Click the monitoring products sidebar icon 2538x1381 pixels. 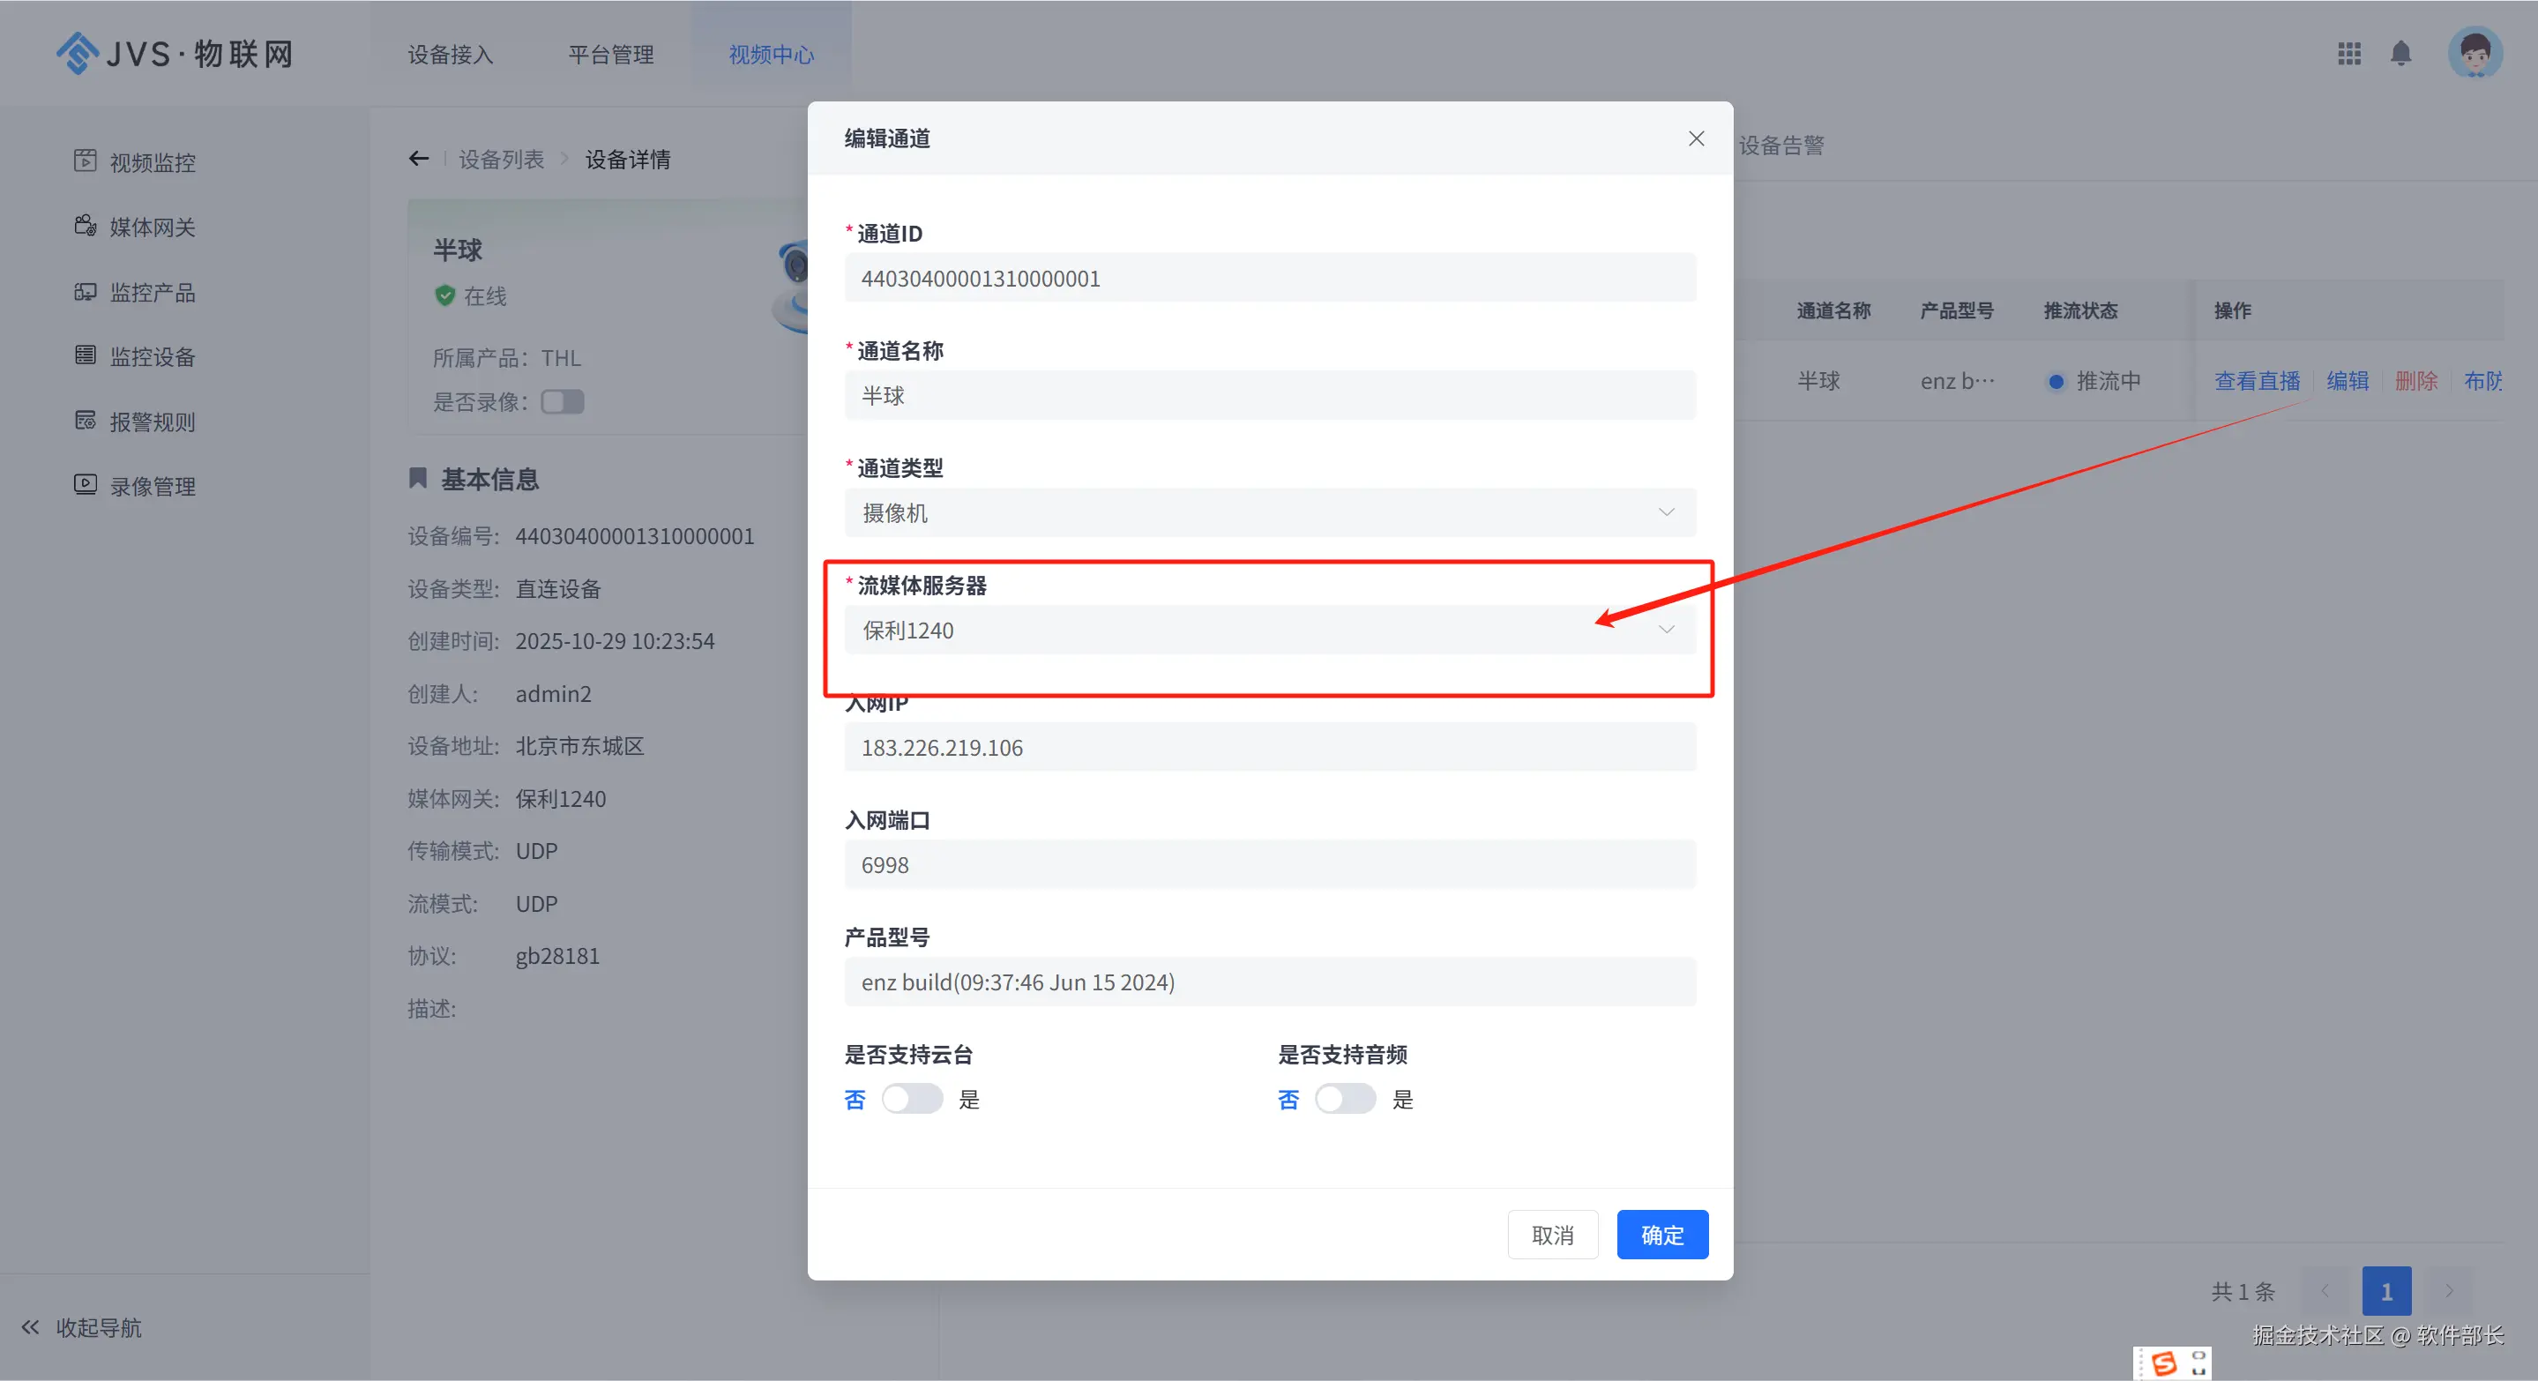85,292
